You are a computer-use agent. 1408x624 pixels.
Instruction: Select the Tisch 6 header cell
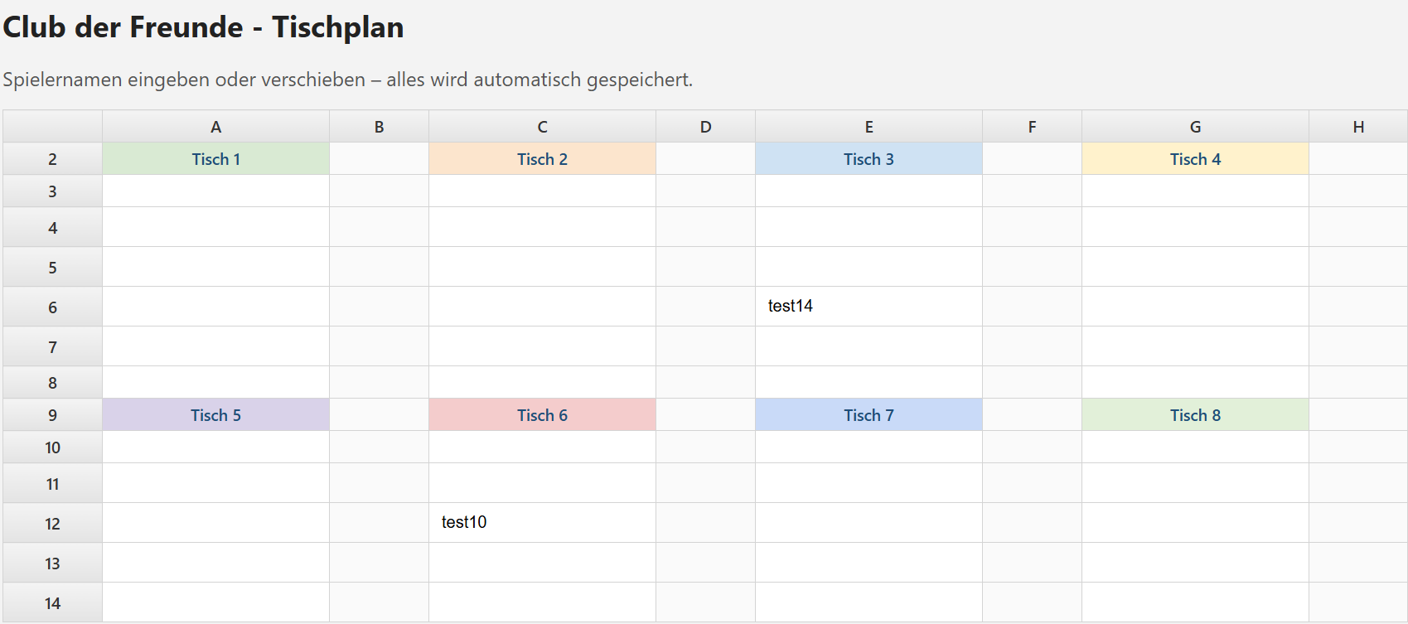(542, 414)
